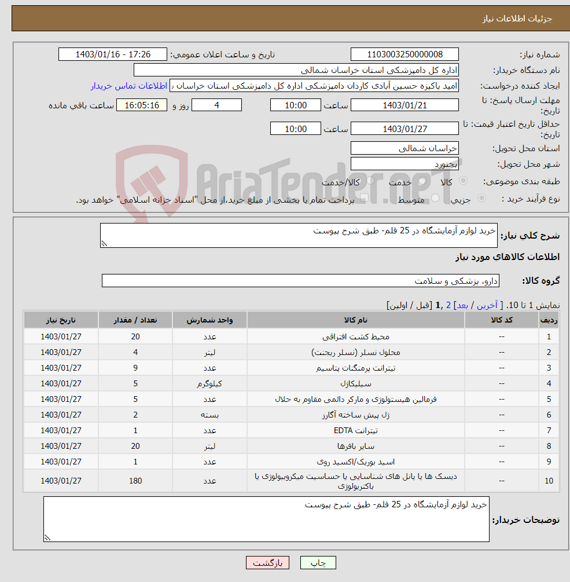
Task: Click the اطلاعات کالاهای مورد نیاز heading
Action: pos(508,257)
